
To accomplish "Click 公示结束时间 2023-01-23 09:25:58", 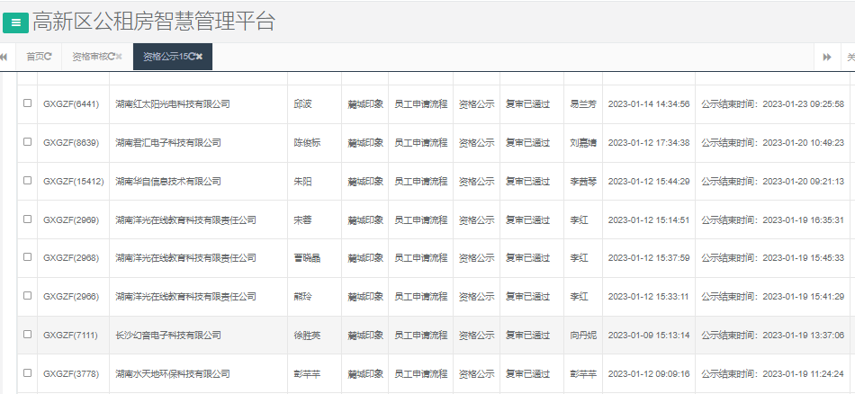I will [x=773, y=104].
